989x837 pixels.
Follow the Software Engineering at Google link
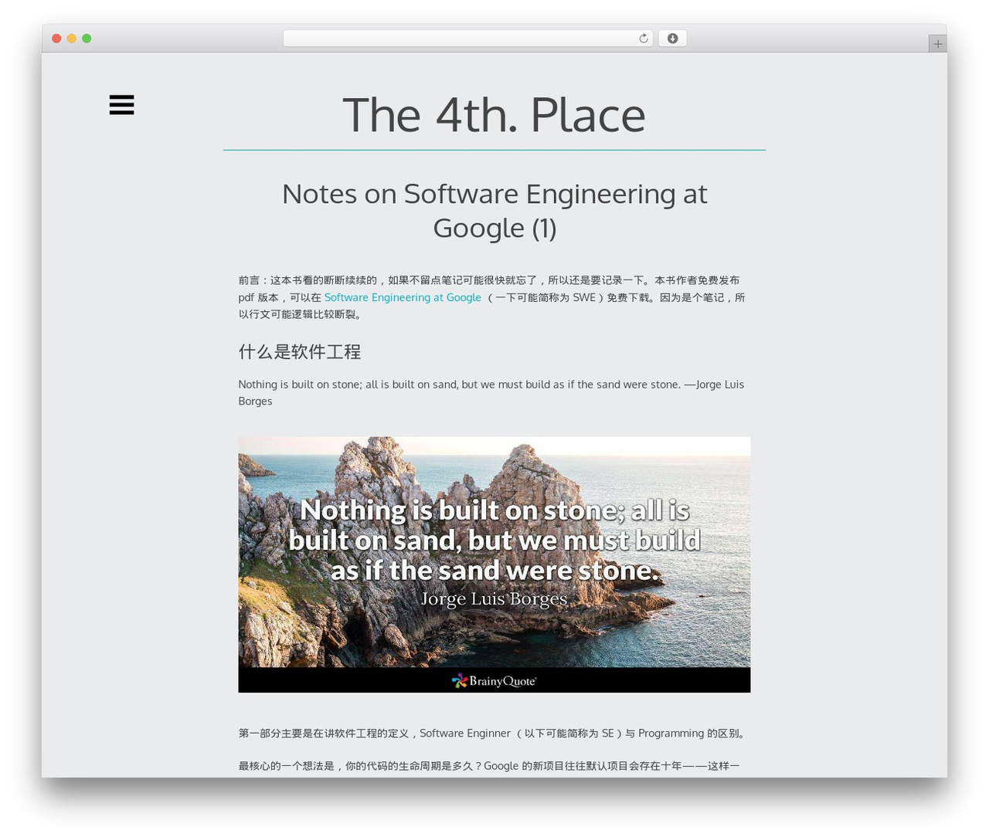point(403,297)
